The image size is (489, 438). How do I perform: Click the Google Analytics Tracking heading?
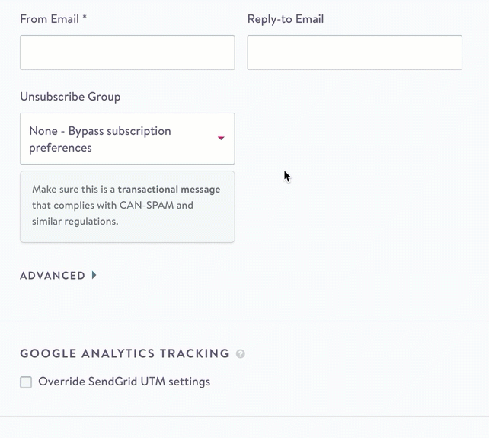(x=125, y=353)
